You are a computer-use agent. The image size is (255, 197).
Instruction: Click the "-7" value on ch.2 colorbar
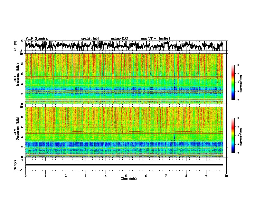click(237, 153)
